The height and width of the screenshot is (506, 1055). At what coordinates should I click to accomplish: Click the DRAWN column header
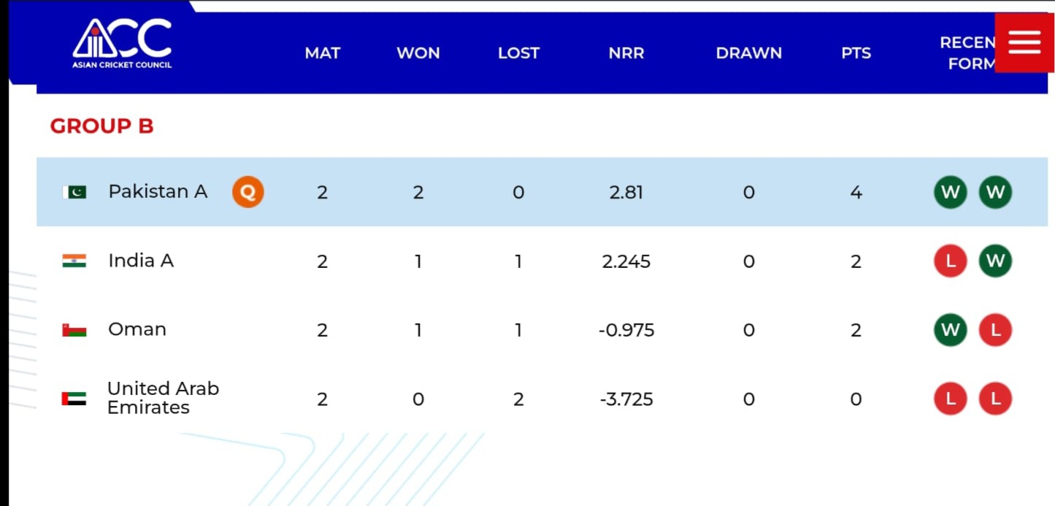[x=748, y=53]
